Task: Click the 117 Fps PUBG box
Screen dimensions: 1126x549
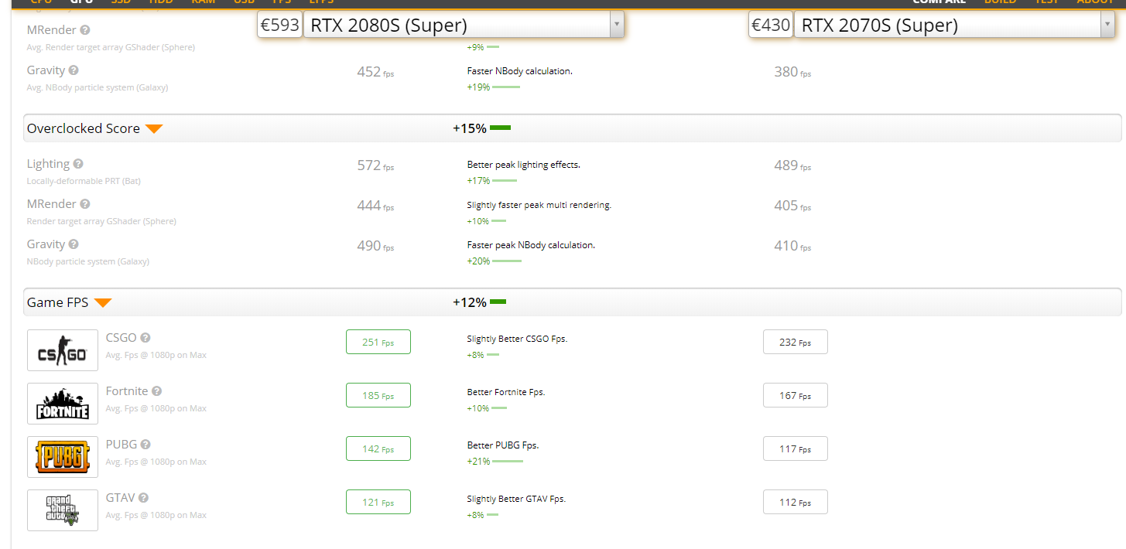Action: [796, 448]
